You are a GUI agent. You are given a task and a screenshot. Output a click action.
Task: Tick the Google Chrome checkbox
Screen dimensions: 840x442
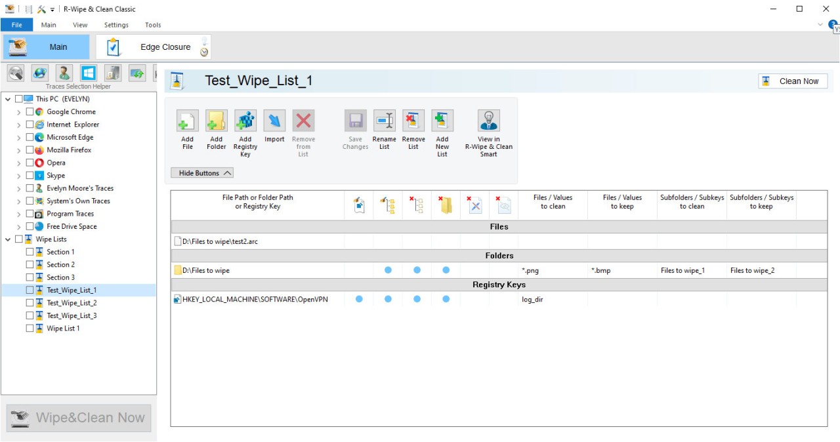tap(30, 112)
